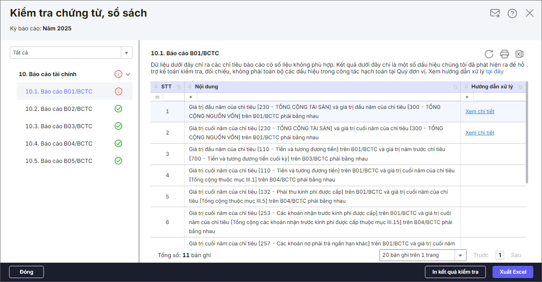Click the red warning icon beside Báo cáo tài chính
Image resolution: width=542 pixels, height=282 pixels.
pyautogui.click(x=118, y=74)
